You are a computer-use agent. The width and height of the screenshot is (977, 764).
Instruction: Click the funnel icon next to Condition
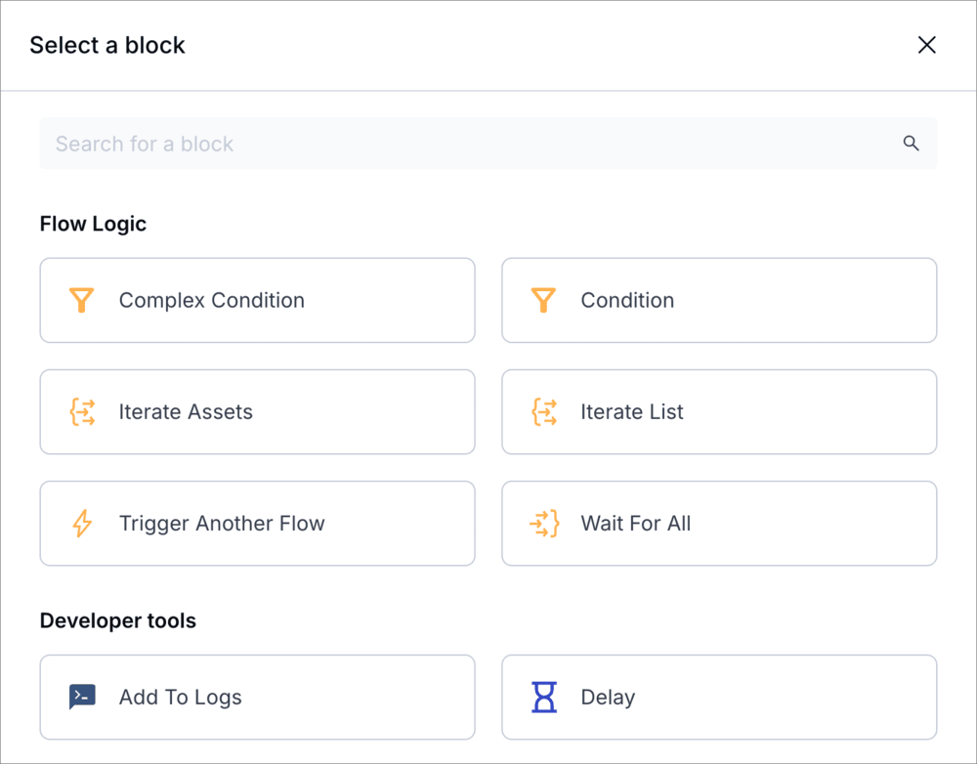544,300
